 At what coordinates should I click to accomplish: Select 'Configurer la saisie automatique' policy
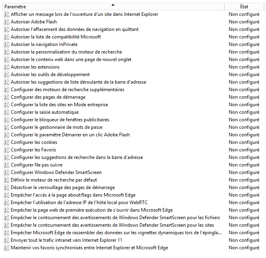[x=44, y=112]
